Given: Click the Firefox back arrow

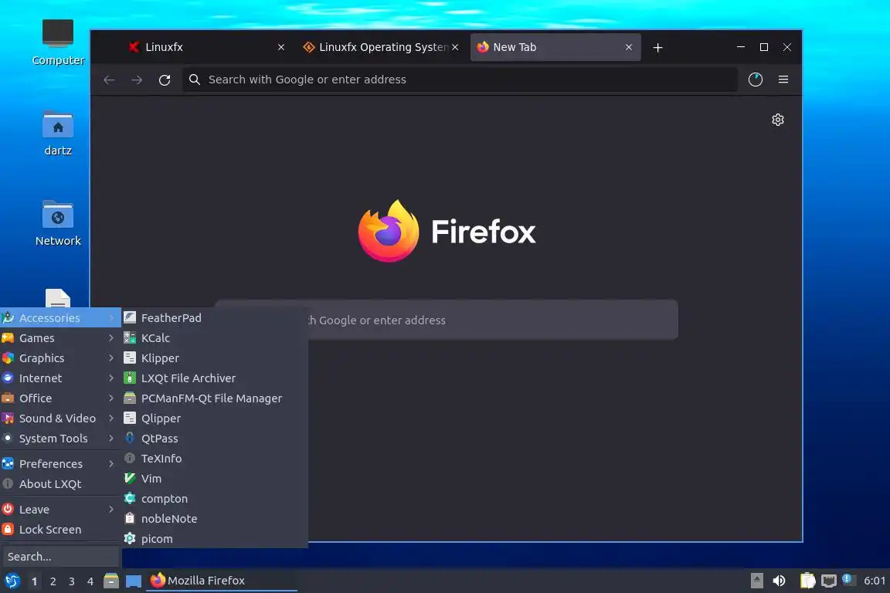Looking at the screenshot, I should pos(109,80).
